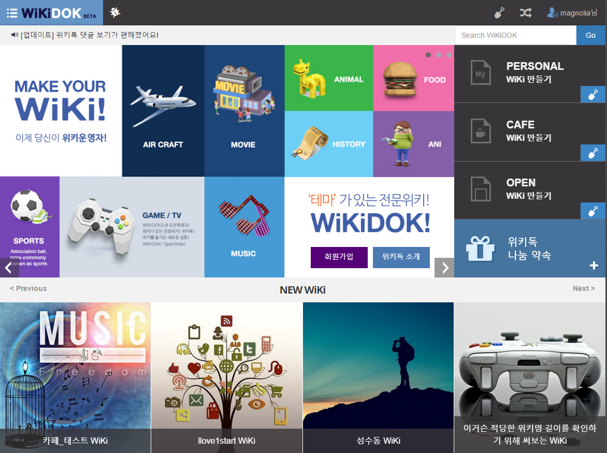Click the < Previous link in NEW WiKi

28,288
